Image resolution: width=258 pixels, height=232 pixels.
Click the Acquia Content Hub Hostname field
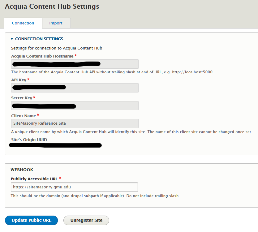(74, 64)
